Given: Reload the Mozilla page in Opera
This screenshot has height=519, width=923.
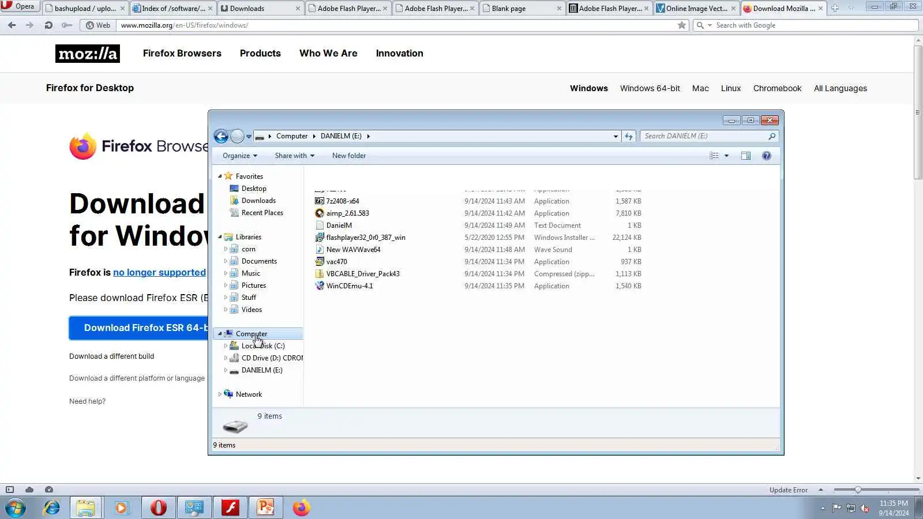Looking at the screenshot, I should pos(48,25).
